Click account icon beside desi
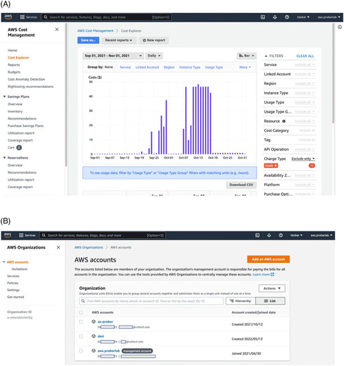Screen dimensions: 344x366 pyautogui.click(x=94, y=336)
